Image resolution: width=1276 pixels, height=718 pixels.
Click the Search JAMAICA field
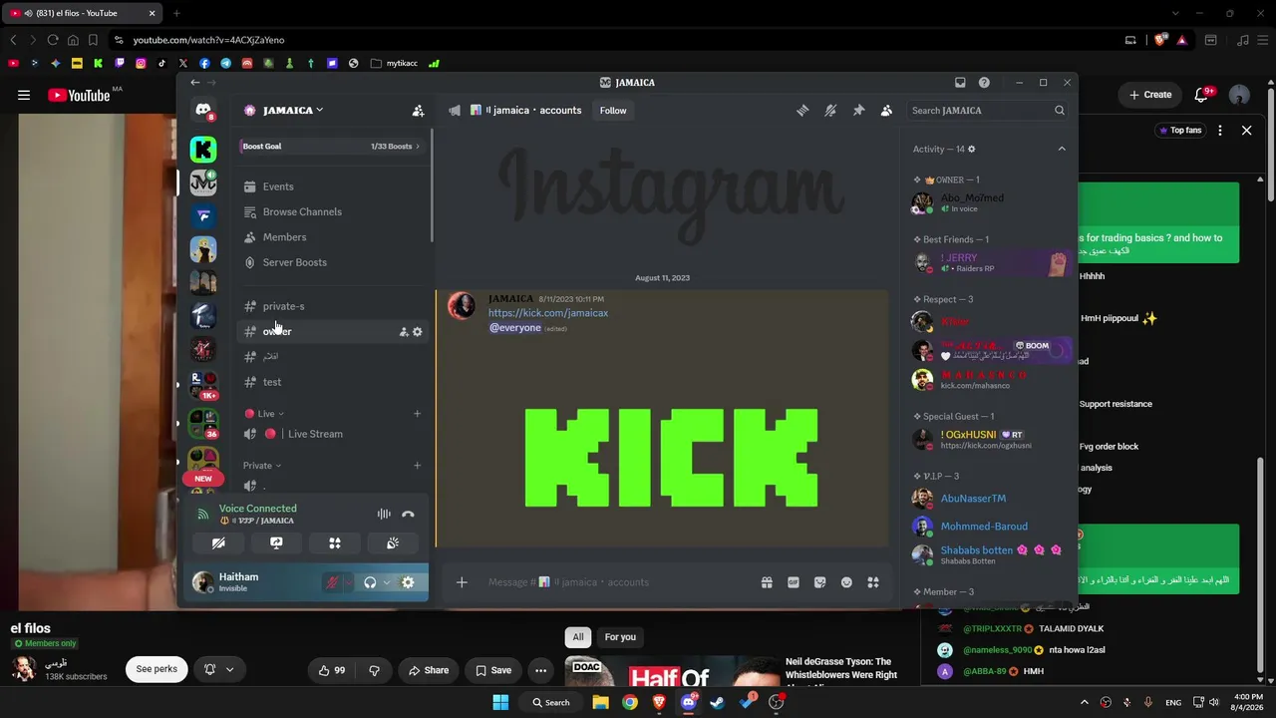[x=988, y=111]
